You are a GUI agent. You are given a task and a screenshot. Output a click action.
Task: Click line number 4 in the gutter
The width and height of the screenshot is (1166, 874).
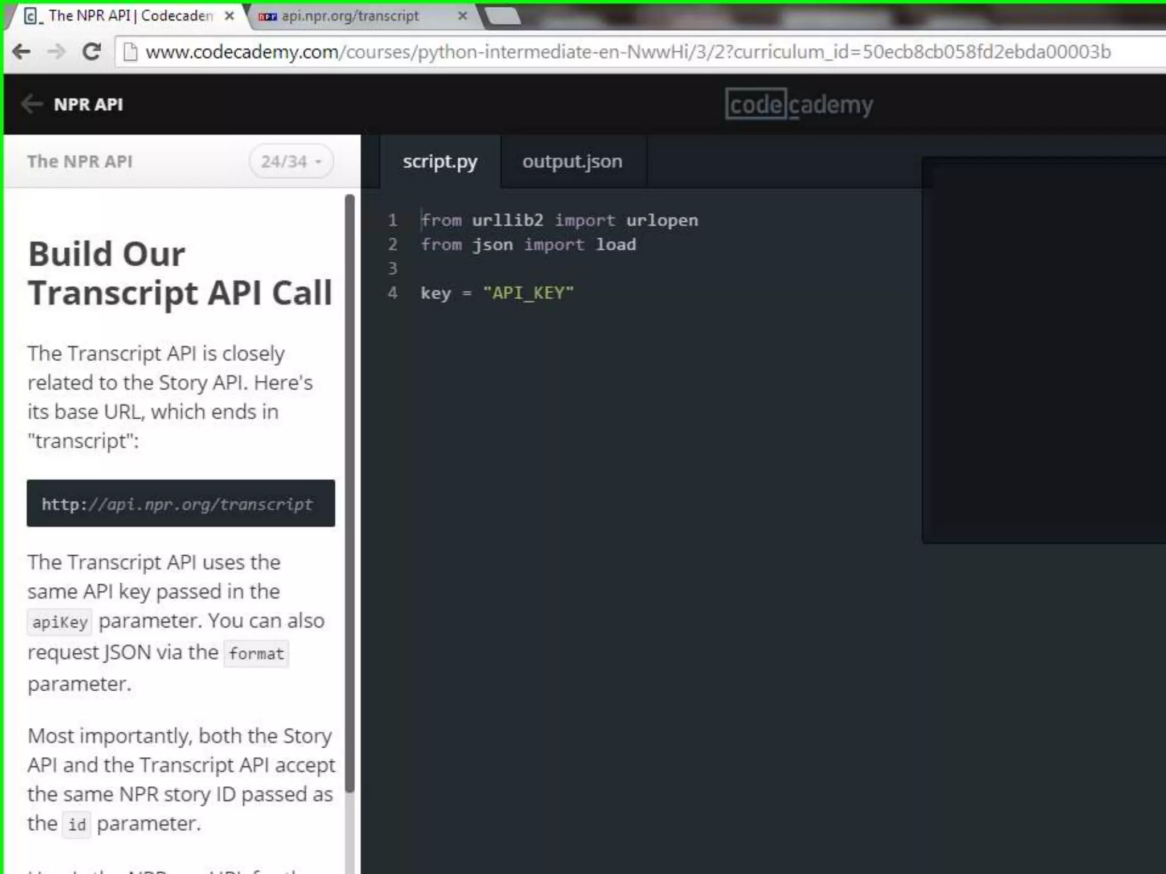(393, 293)
